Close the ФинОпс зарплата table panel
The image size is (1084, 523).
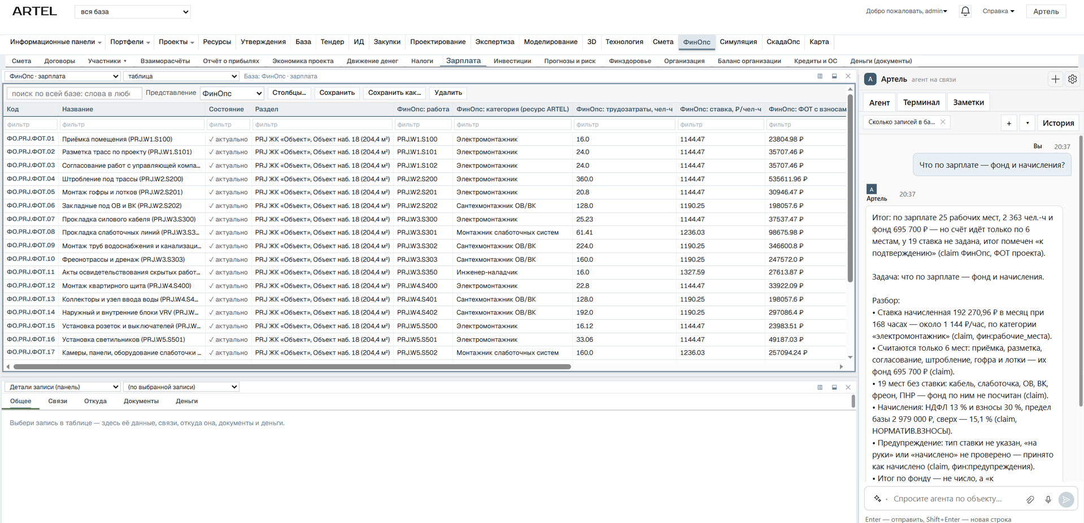coord(848,76)
